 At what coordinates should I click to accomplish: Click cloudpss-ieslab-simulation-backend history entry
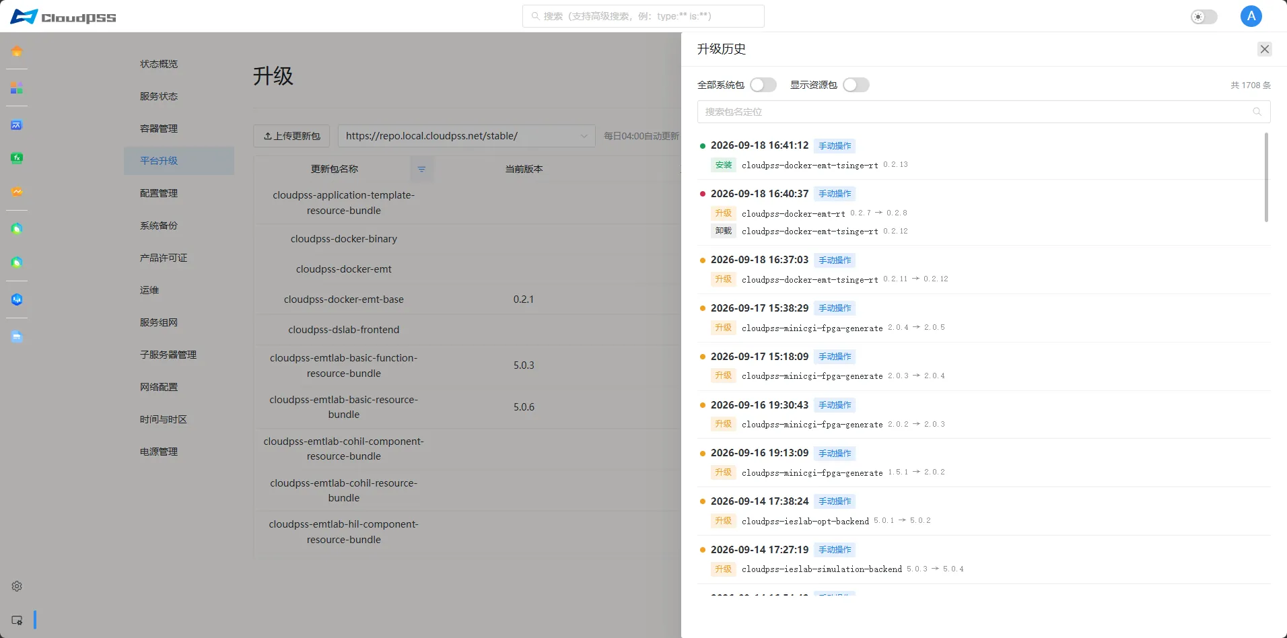tap(821, 569)
